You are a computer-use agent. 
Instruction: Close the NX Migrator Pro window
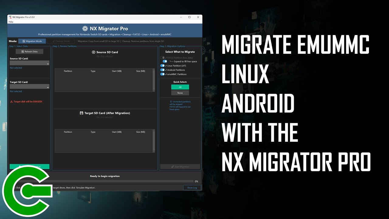pos(198,17)
